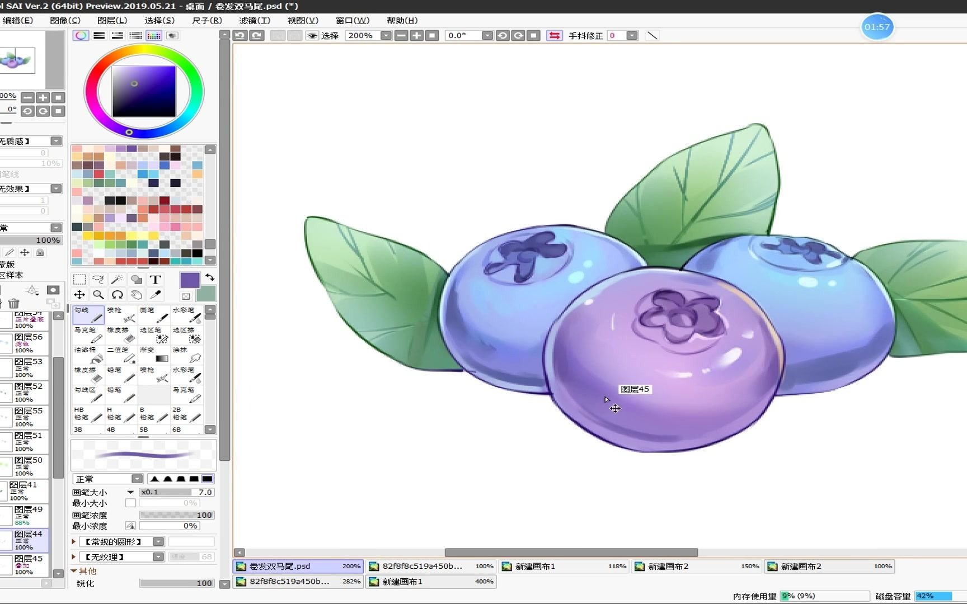Open the 无效果 effect dropdown
Image resolution: width=967 pixels, height=604 pixels.
pyautogui.click(x=56, y=188)
